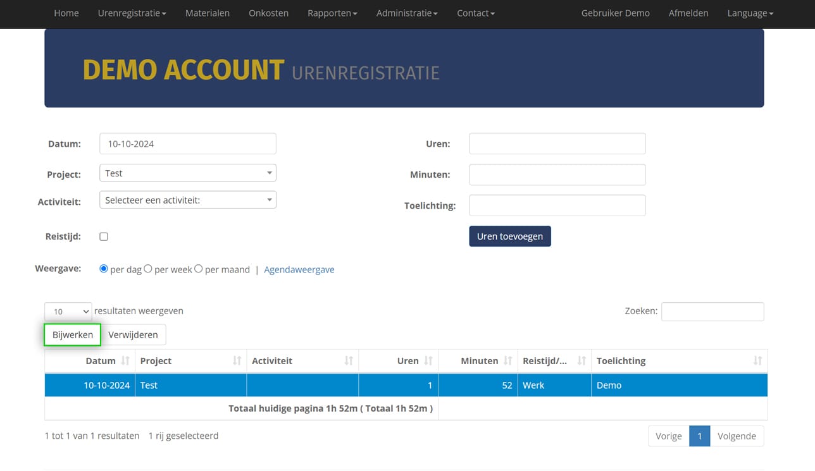Screen dimensions: 815x471
Task: Open the Project dropdown showing Test
Action: point(188,173)
